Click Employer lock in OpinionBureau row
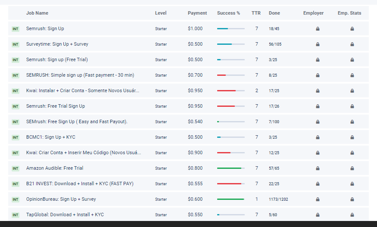Screen dimensions: 377x227 click(x=318, y=199)
